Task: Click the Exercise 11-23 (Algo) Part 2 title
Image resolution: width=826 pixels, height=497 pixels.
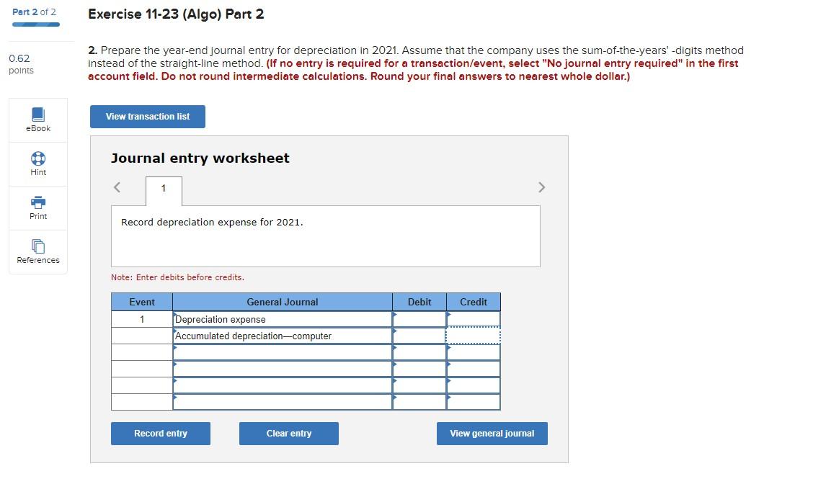Action: (176, 14)
